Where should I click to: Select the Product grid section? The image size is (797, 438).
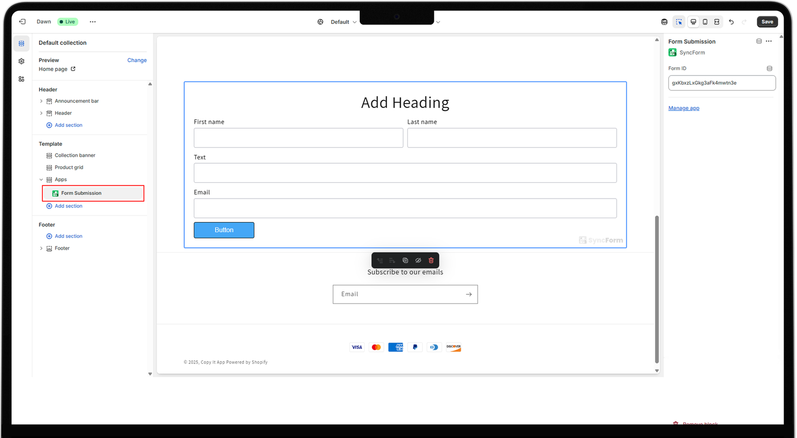click(x=69, y=167)
